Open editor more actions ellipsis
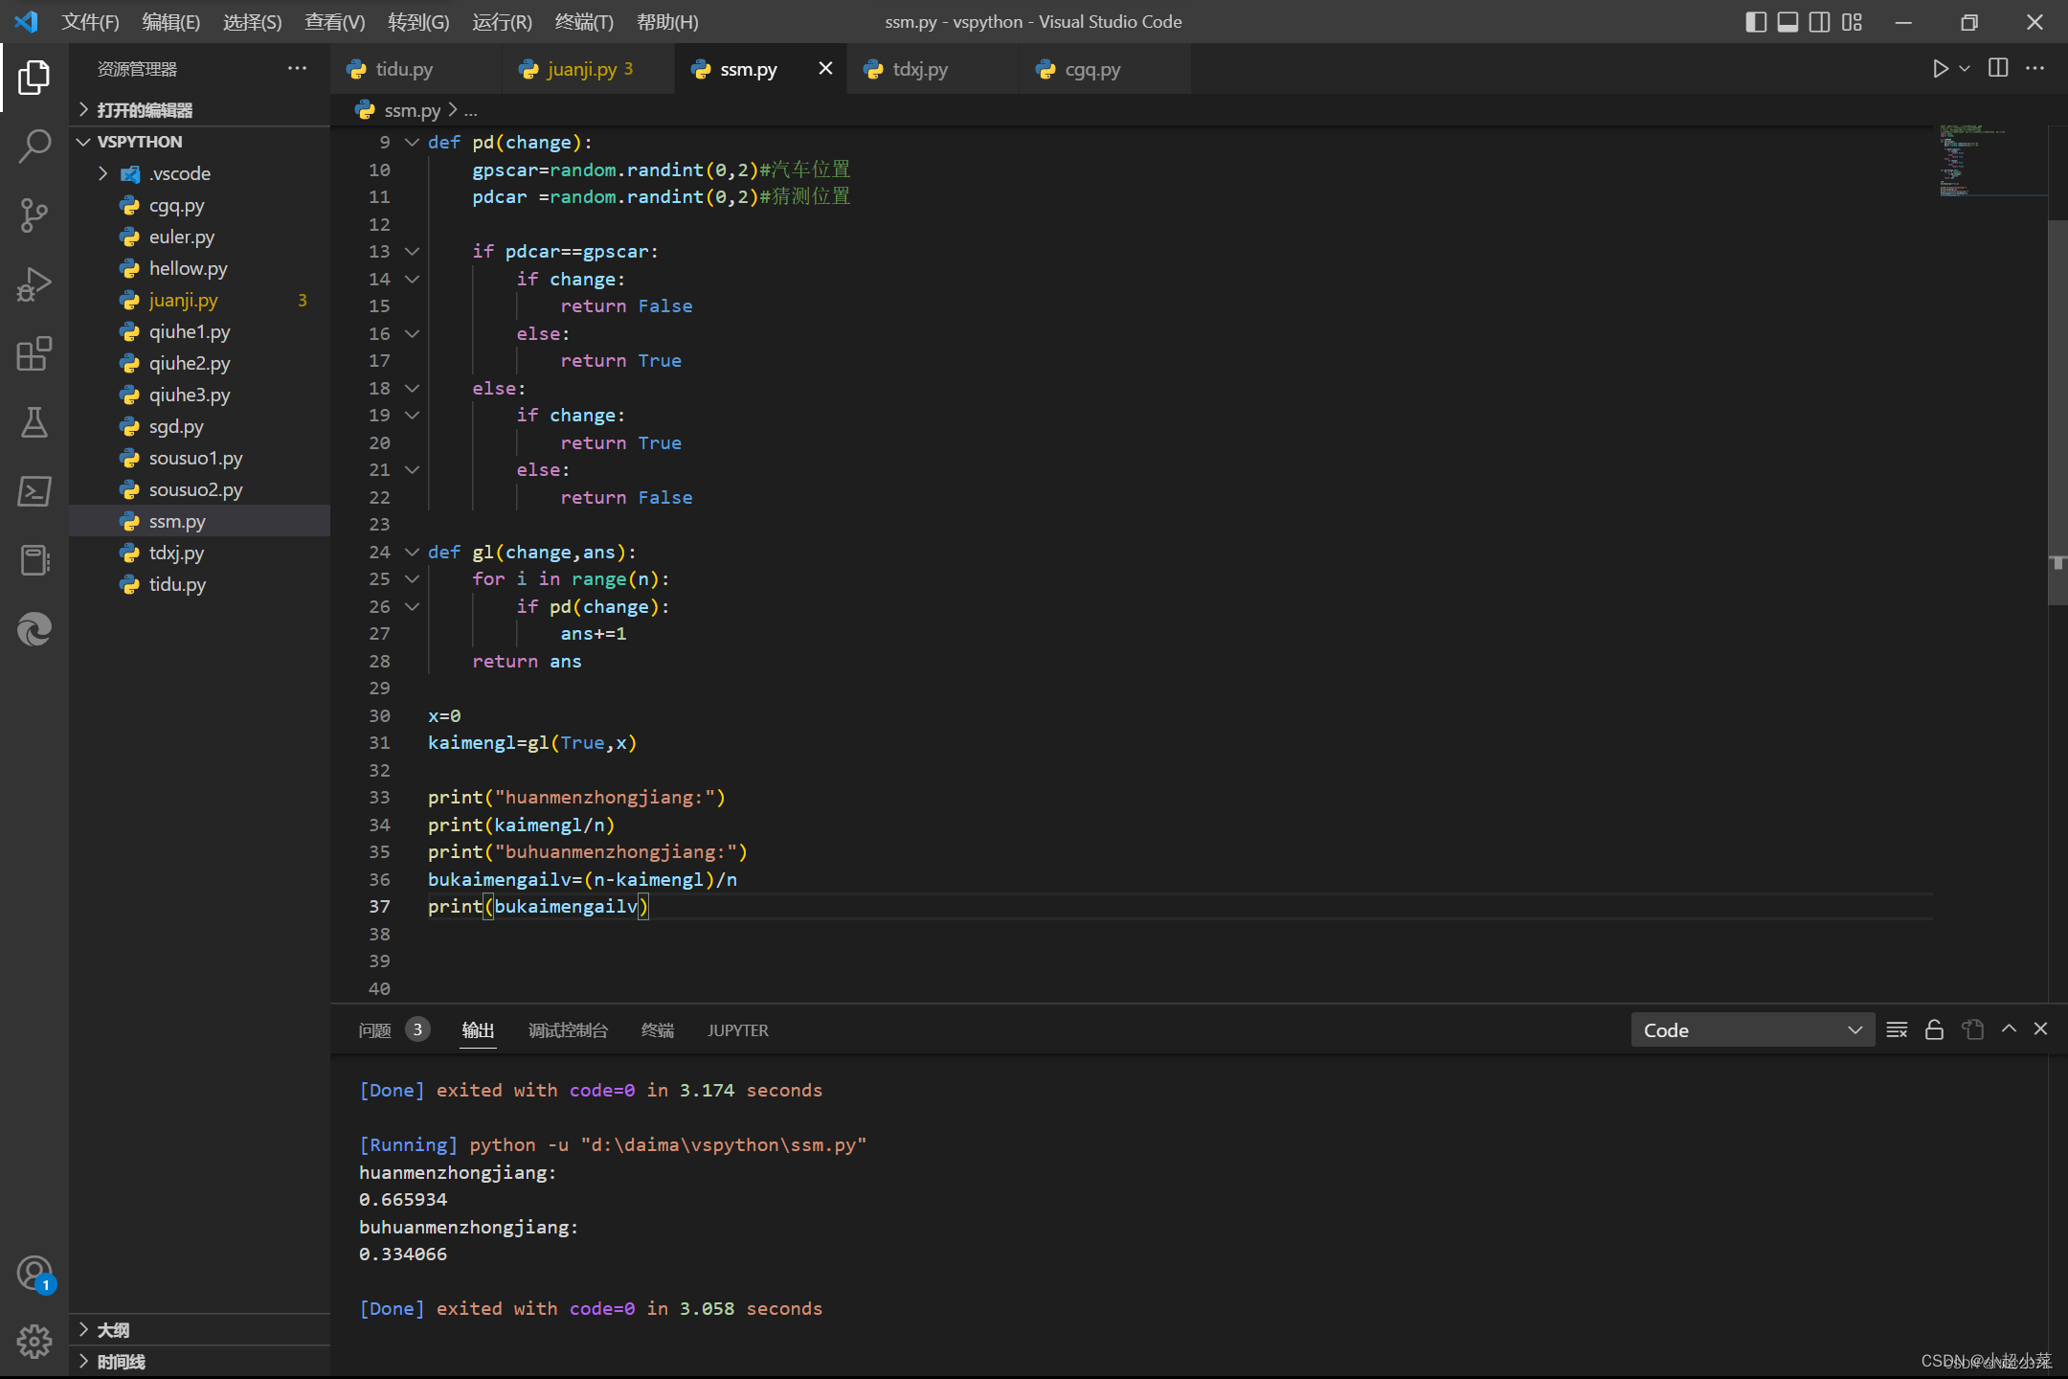 pos(2035,68)
